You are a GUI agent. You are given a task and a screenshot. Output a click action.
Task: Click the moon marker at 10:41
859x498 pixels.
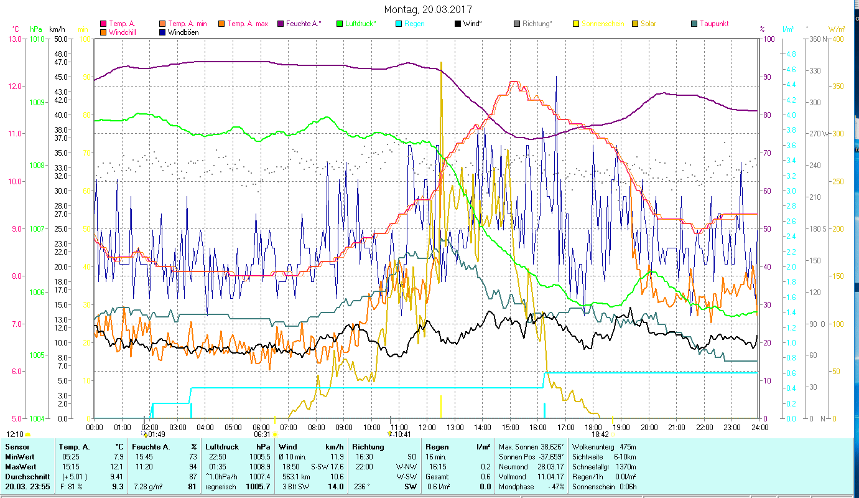tap(390, 434)
